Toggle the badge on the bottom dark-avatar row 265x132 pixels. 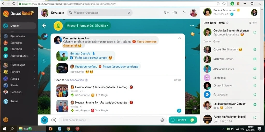(x=255, y=118)
